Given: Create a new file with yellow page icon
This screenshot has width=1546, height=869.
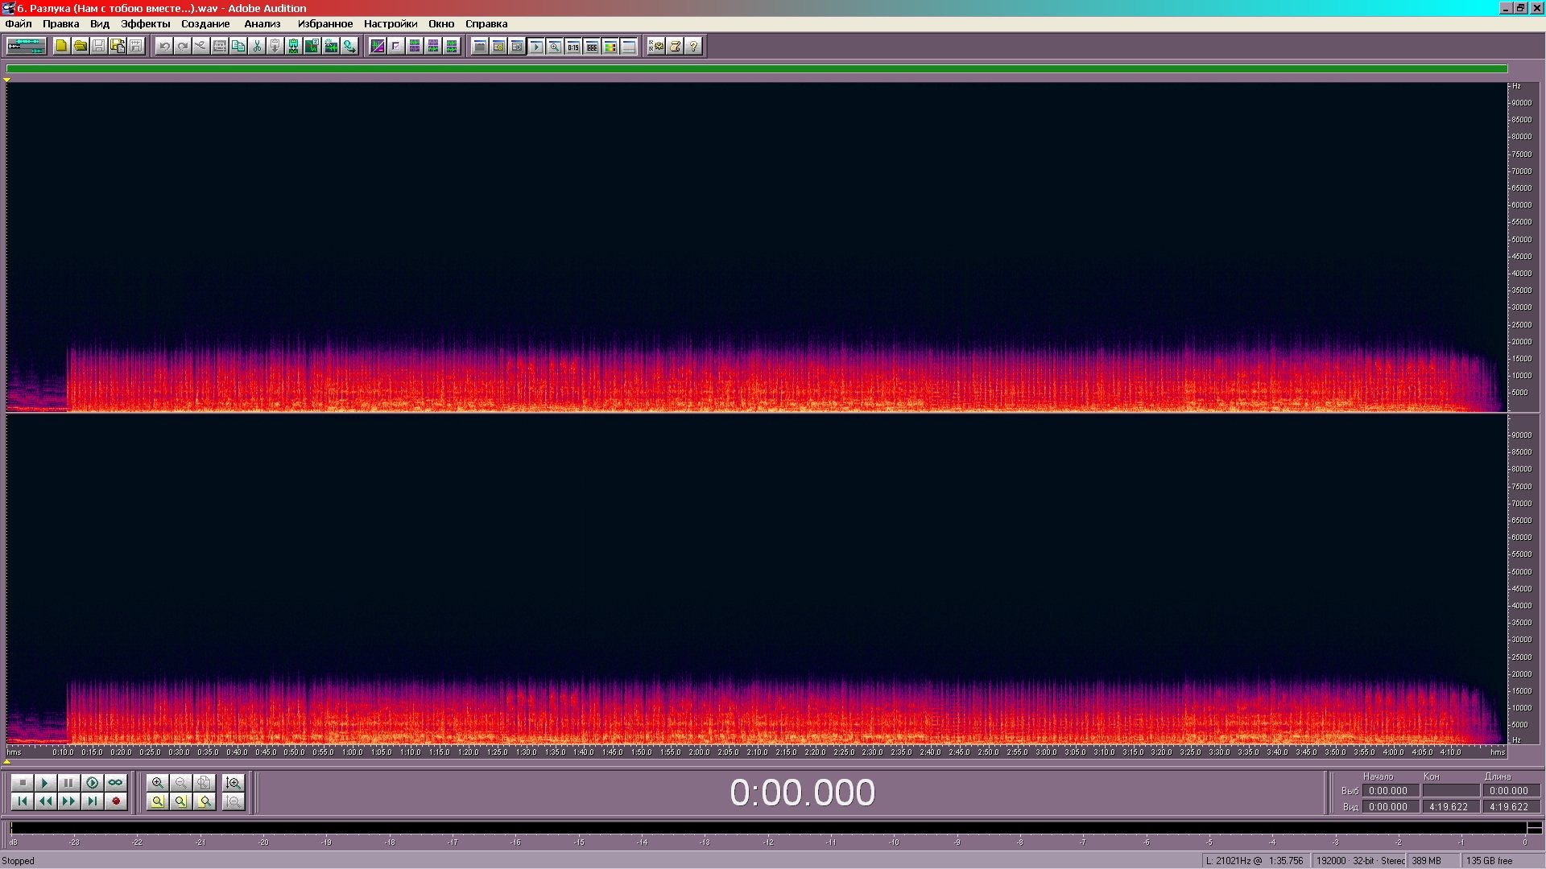Looking at the screenshot, I should tap(61, 46).
